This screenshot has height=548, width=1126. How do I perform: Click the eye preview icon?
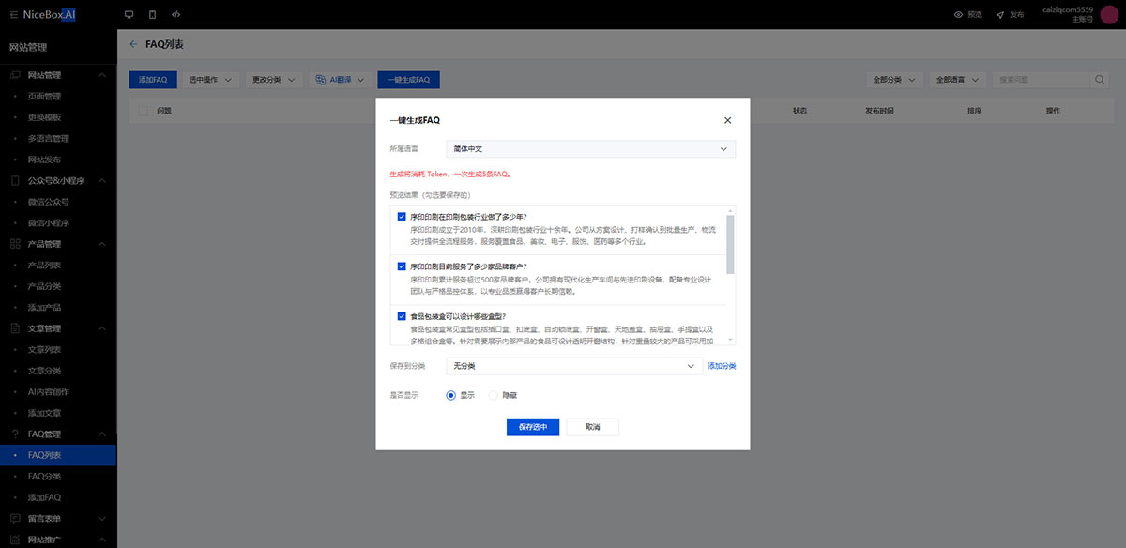point(958,15)
